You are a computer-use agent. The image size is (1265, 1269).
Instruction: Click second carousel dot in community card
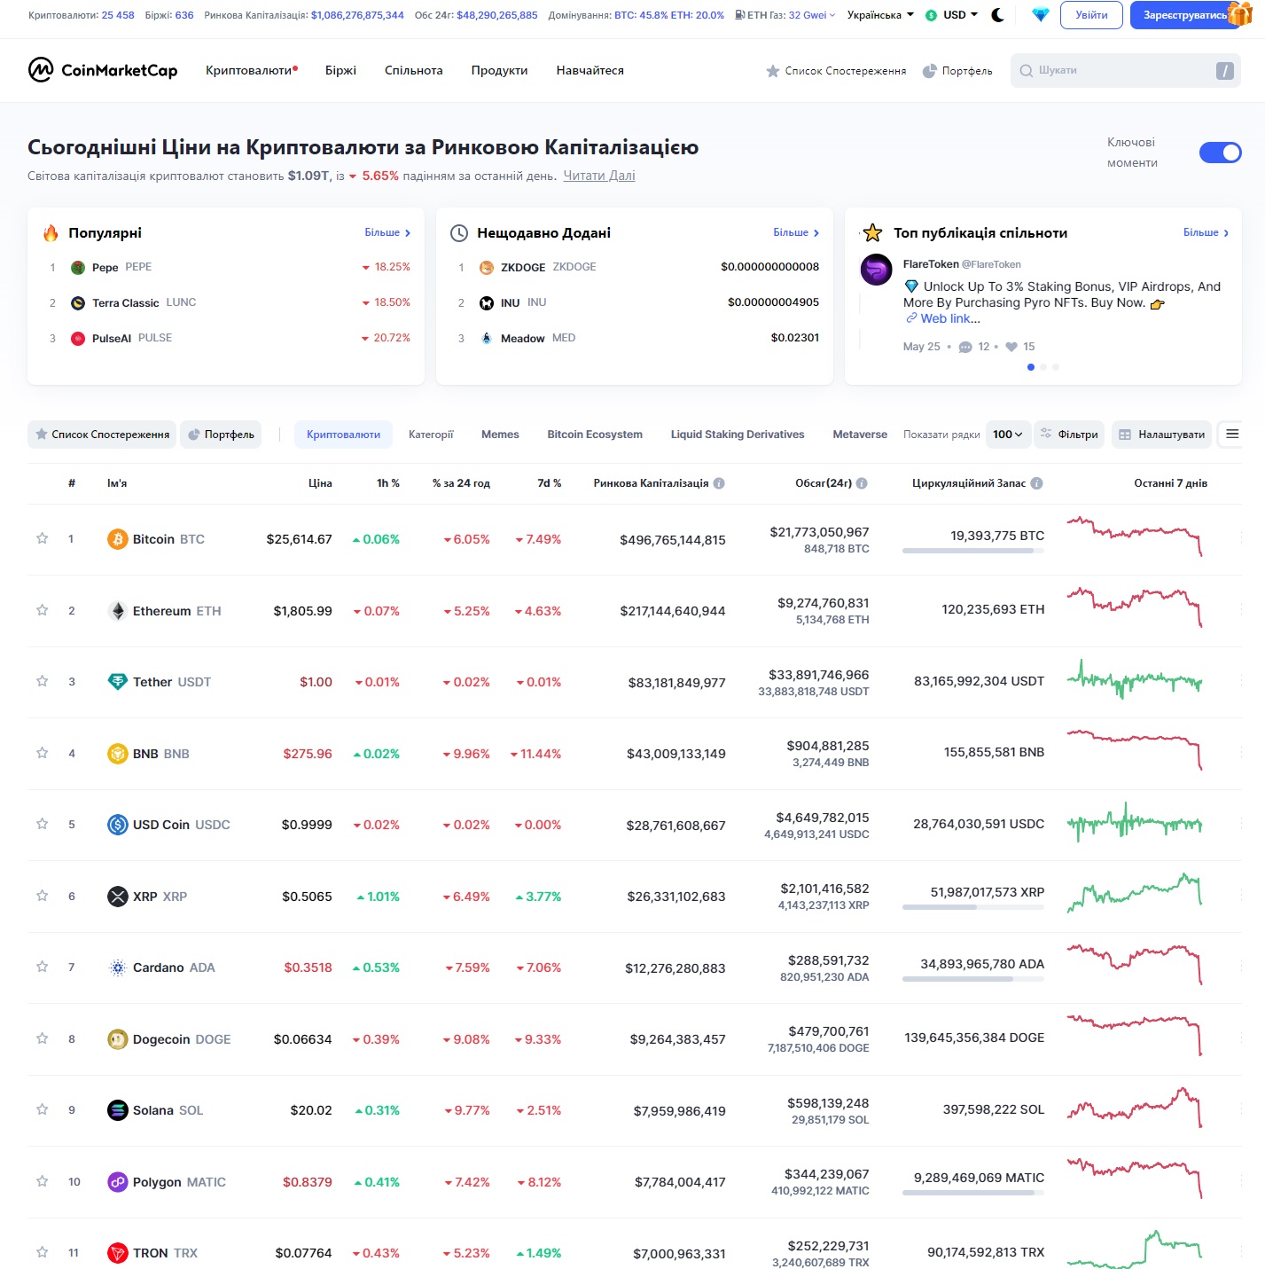coord(1043,367)
